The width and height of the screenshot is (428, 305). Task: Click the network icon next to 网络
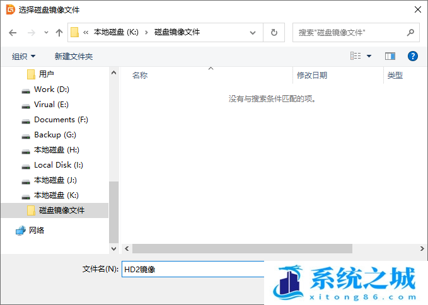coord(20,231)
